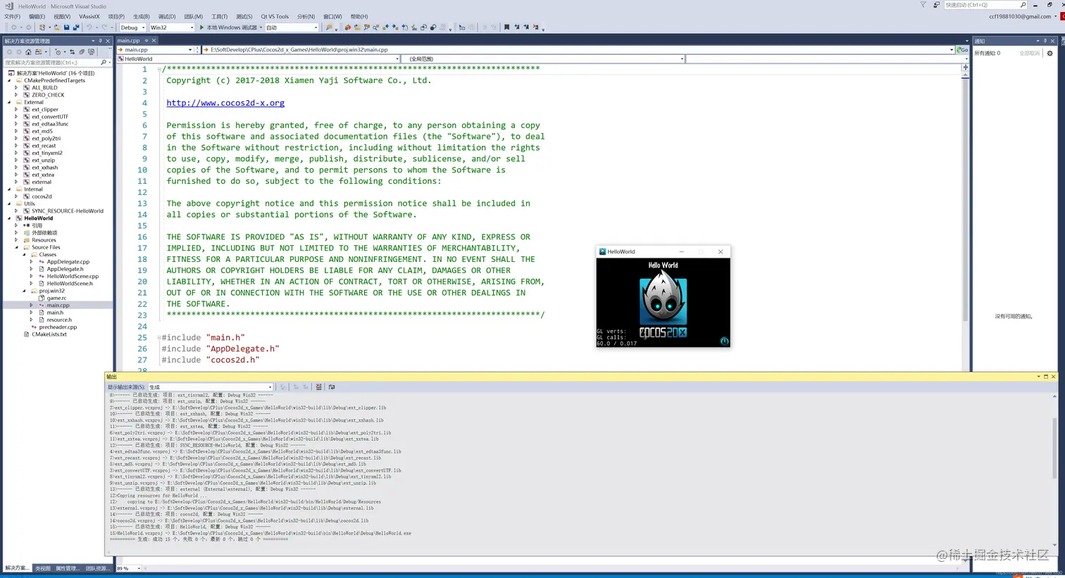This screenshot has height=578, width=1065.
Task: Click the search magnifier in Solution Explorer
Action: pyautogui.click(x=104, y=63)
